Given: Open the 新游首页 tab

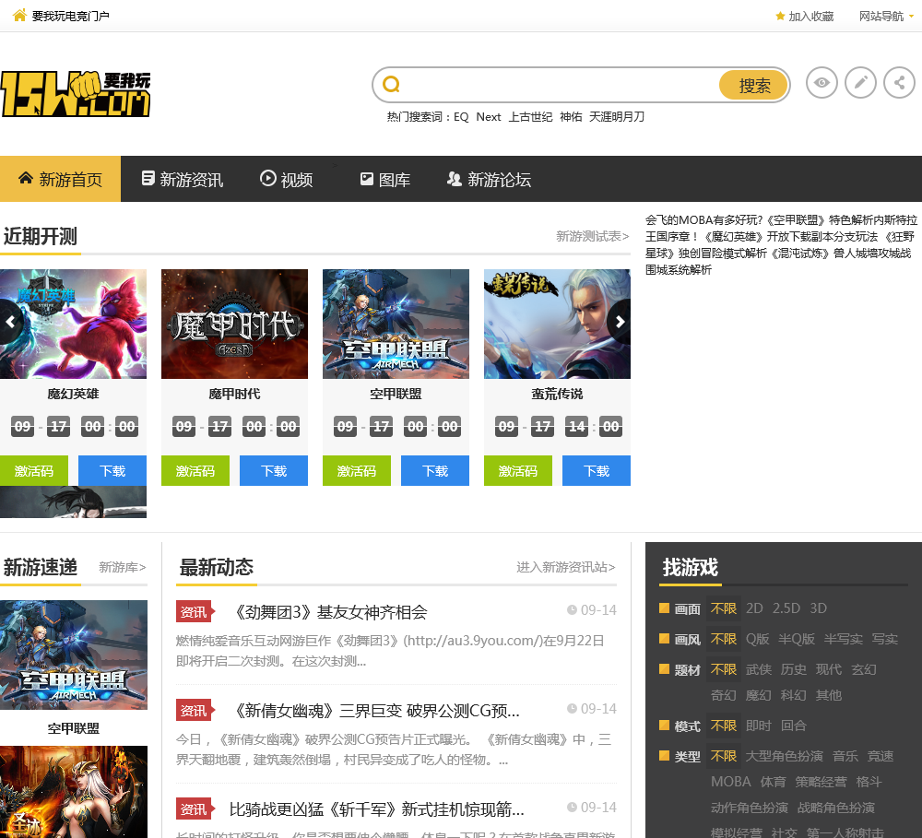Looking at the screenshot, I should pos(61,179).
